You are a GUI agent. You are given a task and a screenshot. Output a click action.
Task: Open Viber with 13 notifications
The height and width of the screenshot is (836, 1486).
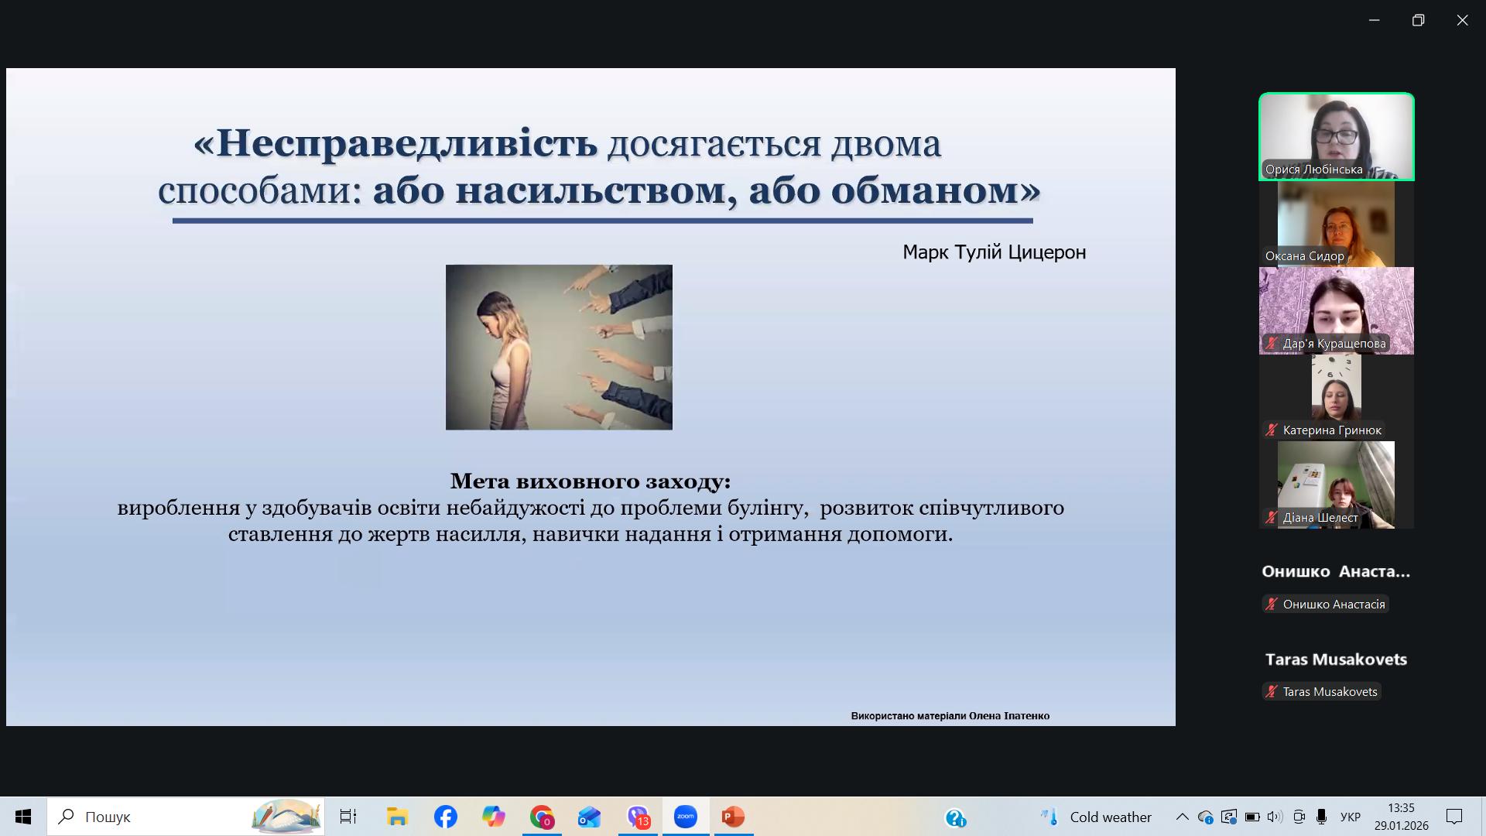638,817
